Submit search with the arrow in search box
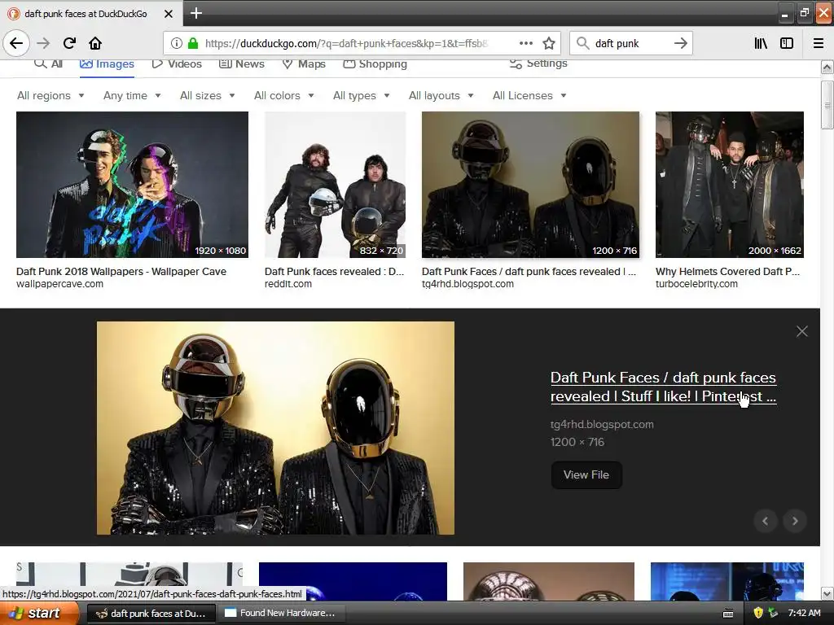This screenshot has width=834, height=625. point(680,43)
